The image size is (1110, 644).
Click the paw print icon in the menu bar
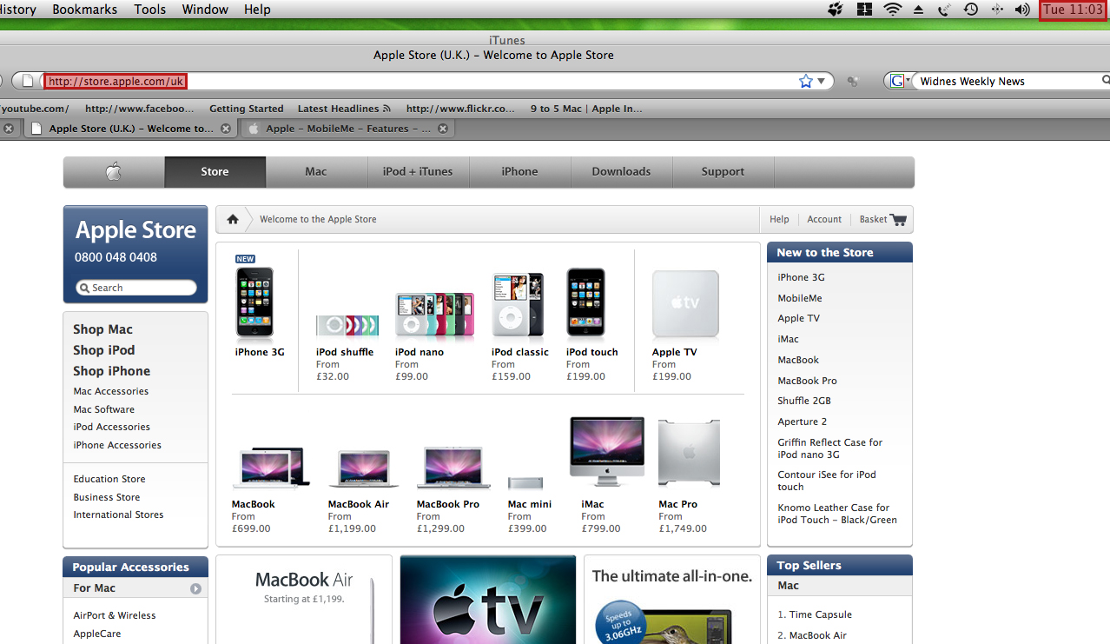coord(836,10)
